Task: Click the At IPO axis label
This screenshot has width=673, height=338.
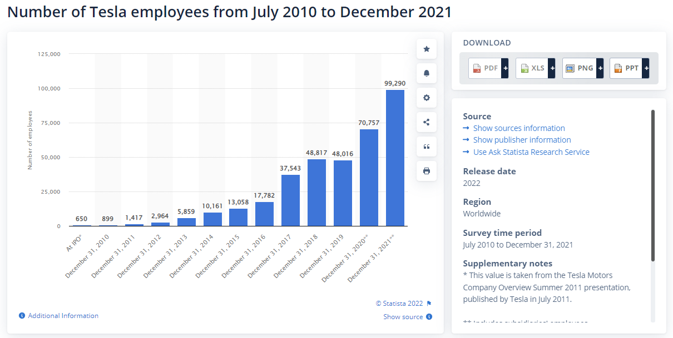Action: (x=75, y=243)
